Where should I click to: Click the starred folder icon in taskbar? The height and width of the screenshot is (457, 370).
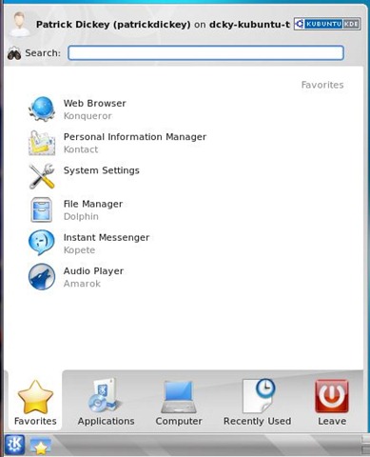pos(41,446)
